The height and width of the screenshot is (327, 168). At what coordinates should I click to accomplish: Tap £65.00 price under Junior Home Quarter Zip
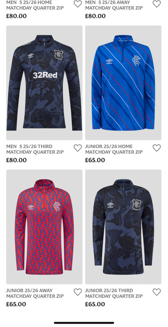click(95, 160)
